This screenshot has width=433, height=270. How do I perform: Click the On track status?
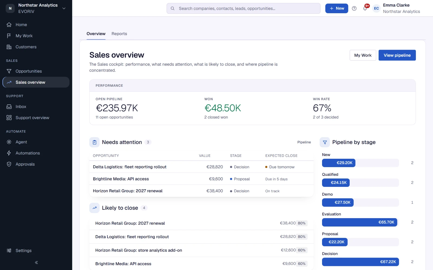pyautogui.click(x=272, y=191)
